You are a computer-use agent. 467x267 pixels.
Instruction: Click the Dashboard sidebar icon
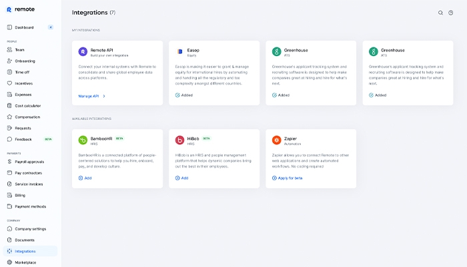(x=9, y=27)
